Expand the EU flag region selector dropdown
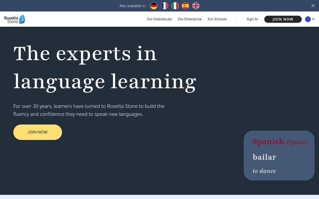This screenshot has width=319, height=199. click(310, 19)
